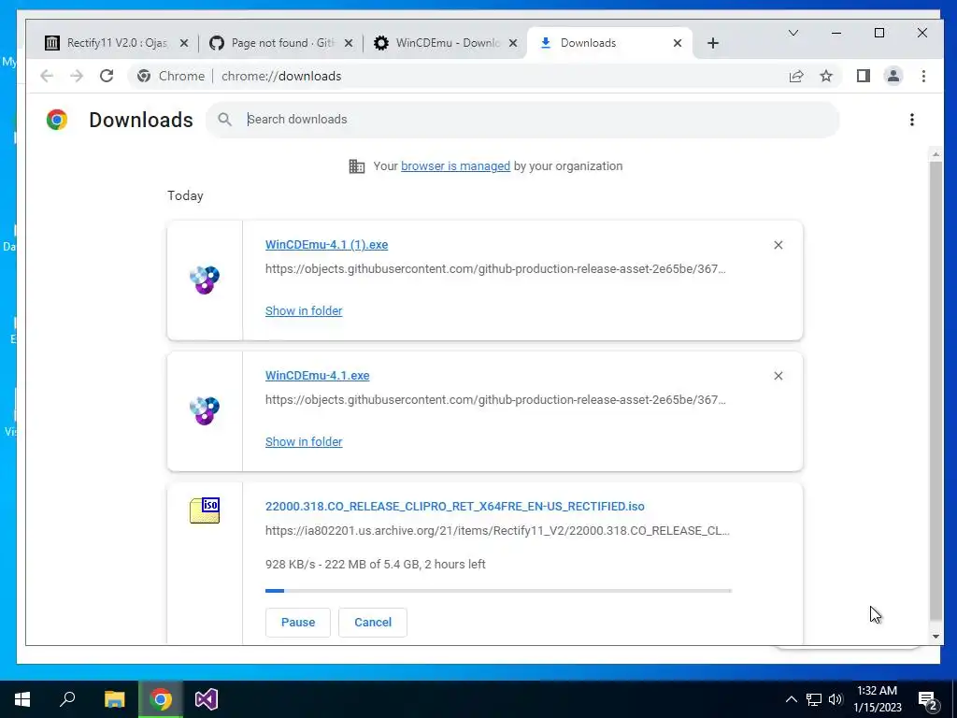
Task: Click the 928 KB/s download status text
Action: click(376, 564)
